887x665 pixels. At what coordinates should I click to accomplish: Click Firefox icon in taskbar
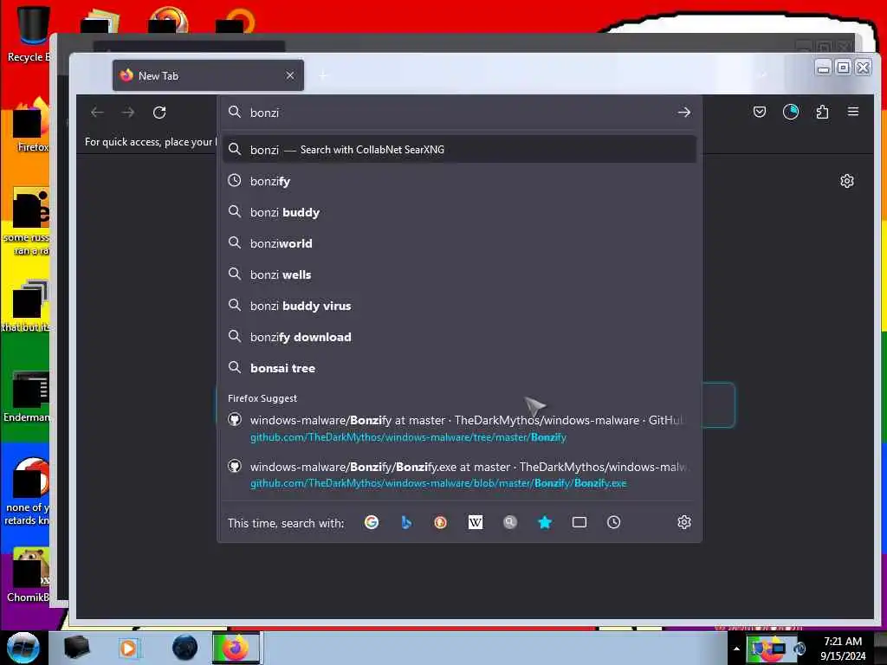coord(236,648)
